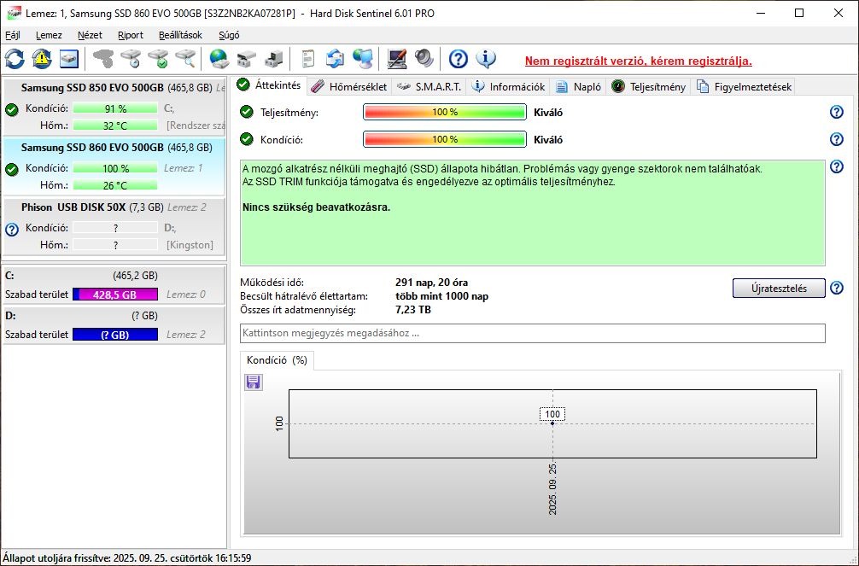The width and height of the screenshot is (859, 566).
Task: Click help icon next to Kondíció bar
Action: tap(837, 138)
